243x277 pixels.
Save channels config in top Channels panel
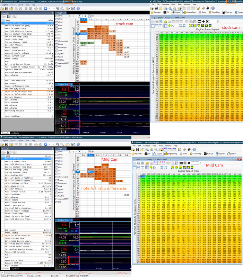tap(9, 17)
